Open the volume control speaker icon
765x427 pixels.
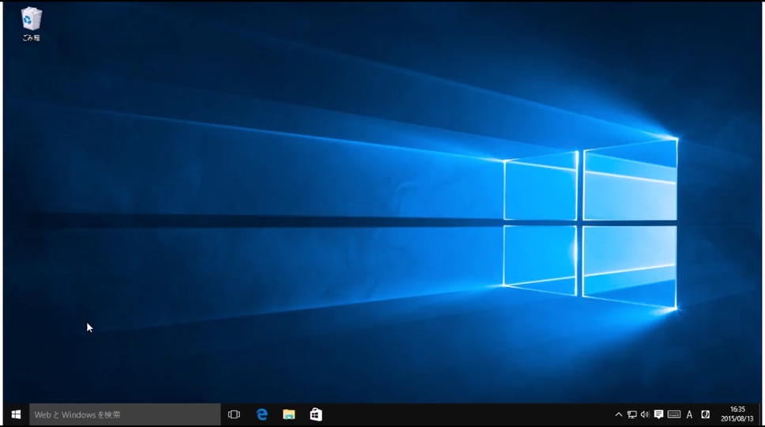point(645,414)
